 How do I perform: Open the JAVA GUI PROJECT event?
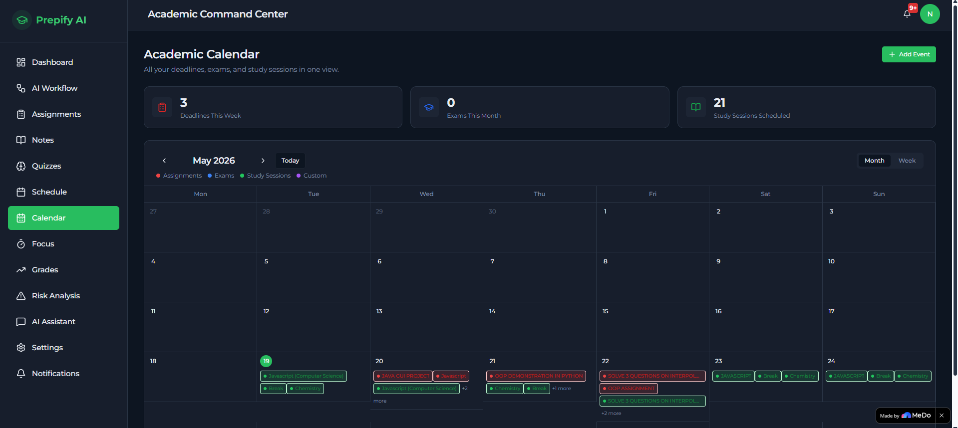coord(403,376)
